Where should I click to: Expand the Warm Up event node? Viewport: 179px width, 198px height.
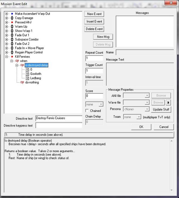[7, 27]
